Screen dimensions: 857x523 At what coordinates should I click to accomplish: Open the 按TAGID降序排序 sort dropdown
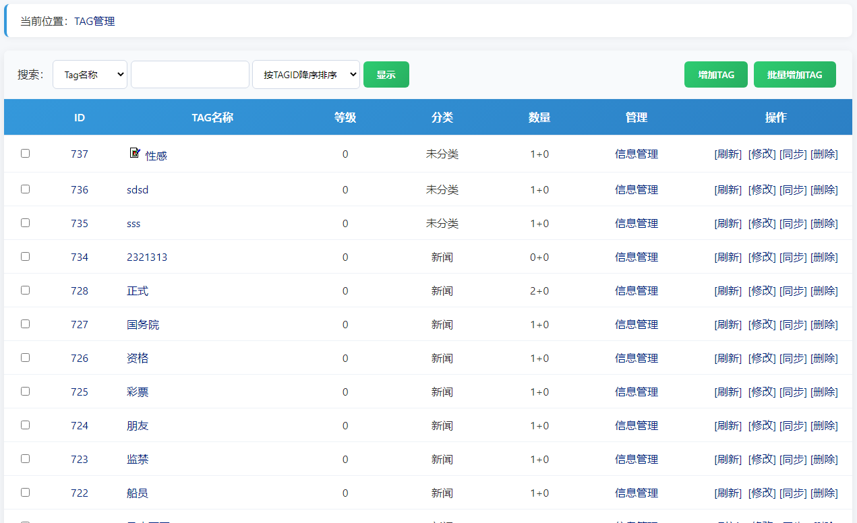pos(306,74)
